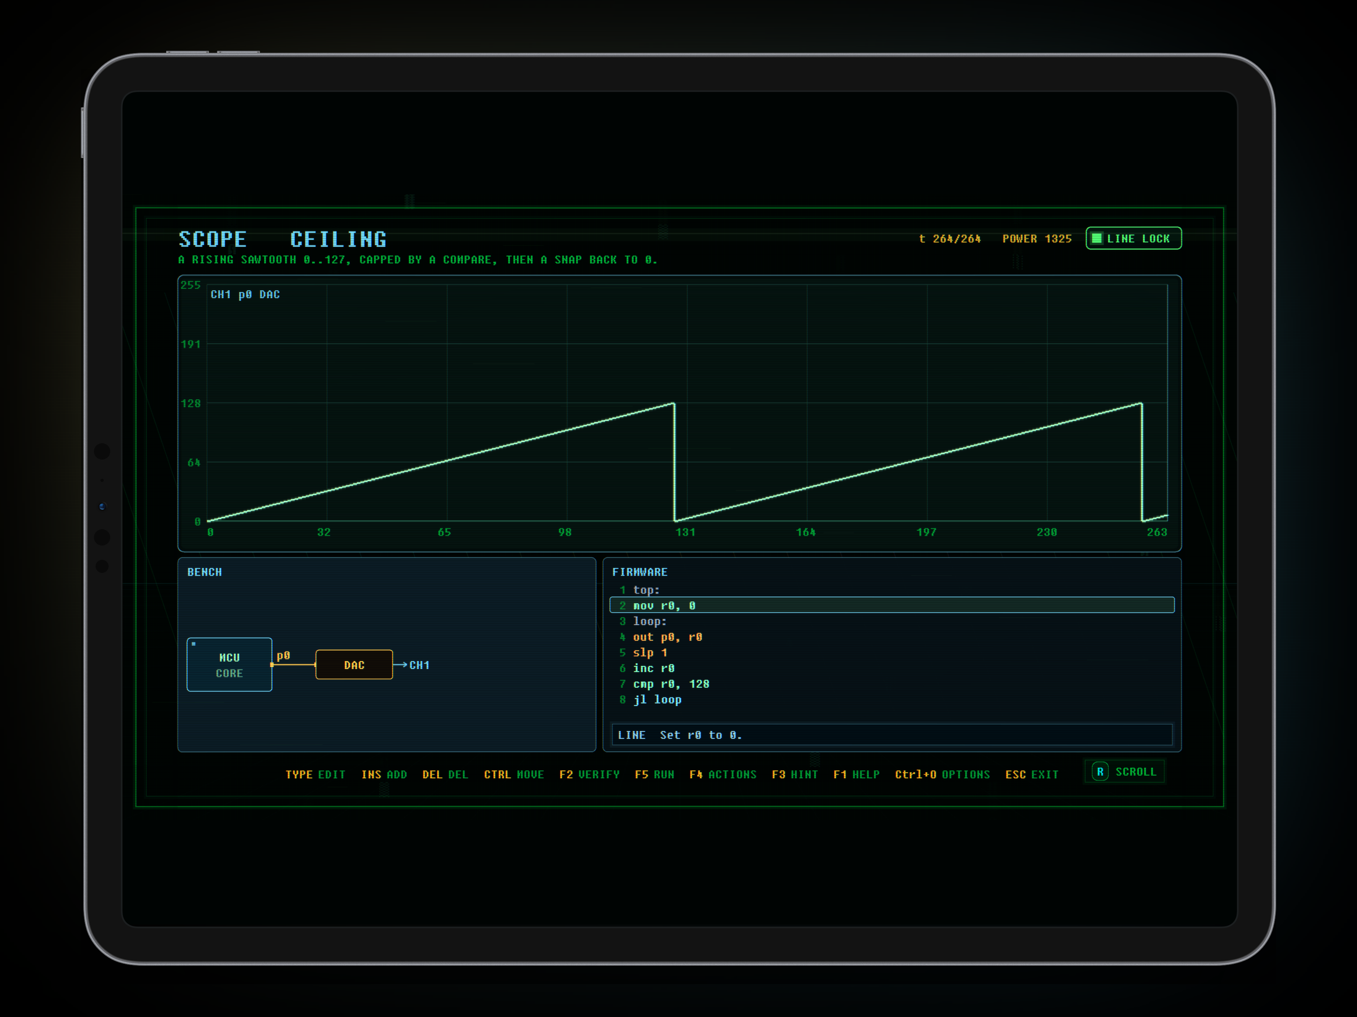Select firmware line 'out p0, r0'
Viewport: 1357px width, 1017px height.
coord(892,637)
